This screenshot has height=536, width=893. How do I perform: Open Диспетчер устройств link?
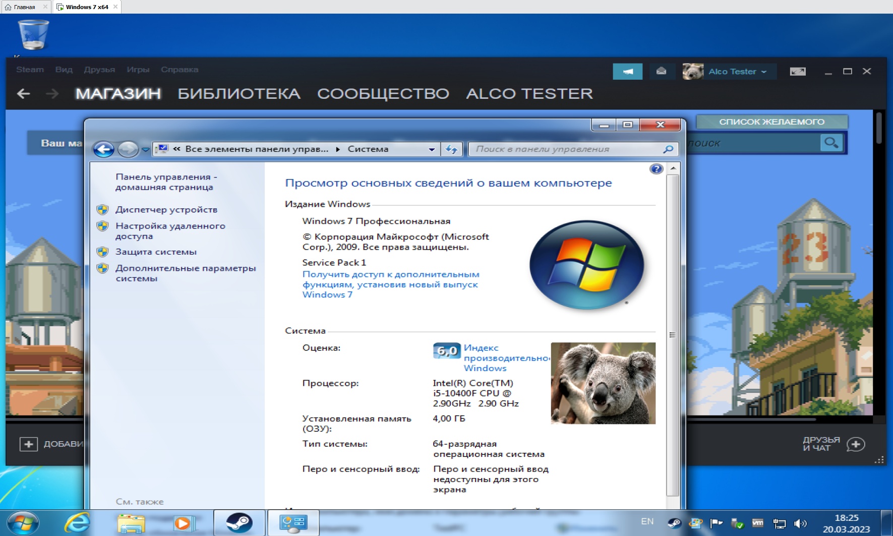[166, 210]
